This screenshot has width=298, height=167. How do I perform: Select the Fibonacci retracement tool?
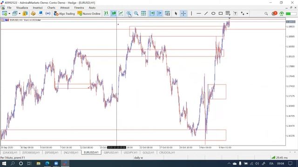tap(228, 13)
